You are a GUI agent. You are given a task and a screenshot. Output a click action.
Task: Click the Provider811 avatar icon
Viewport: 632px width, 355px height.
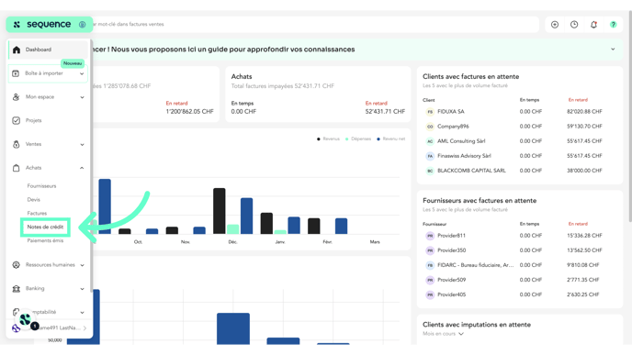pos(430,236)
